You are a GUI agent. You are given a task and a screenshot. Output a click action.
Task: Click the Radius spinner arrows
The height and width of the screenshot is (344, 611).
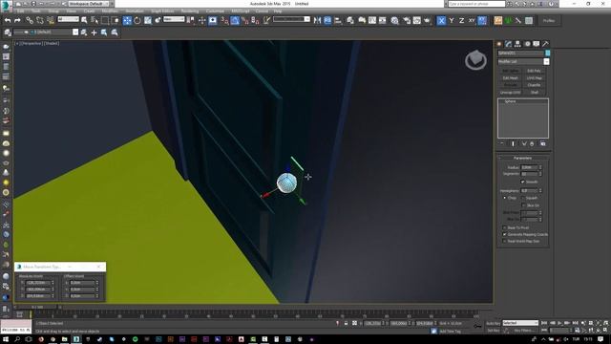[x=540, y=167]
